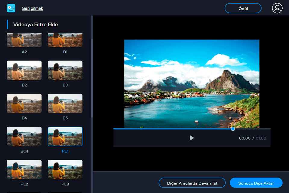Select the A2 filter thumbnail
This screenshot has height=193, width=289.
24,40
